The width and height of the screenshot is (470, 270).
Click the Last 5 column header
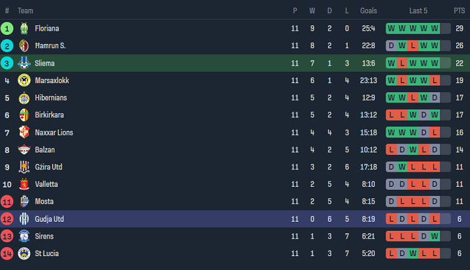418,11
